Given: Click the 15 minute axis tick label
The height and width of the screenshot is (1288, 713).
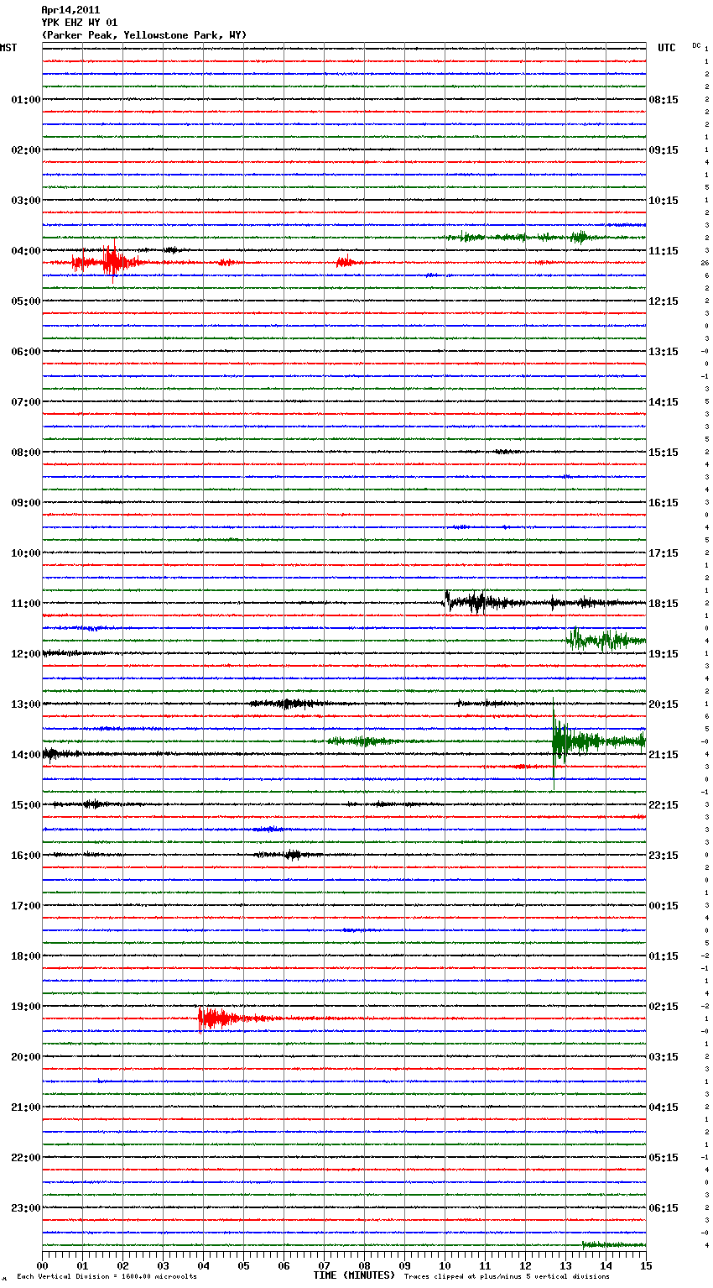Looking at the screenshot, I should [646, 1265].
